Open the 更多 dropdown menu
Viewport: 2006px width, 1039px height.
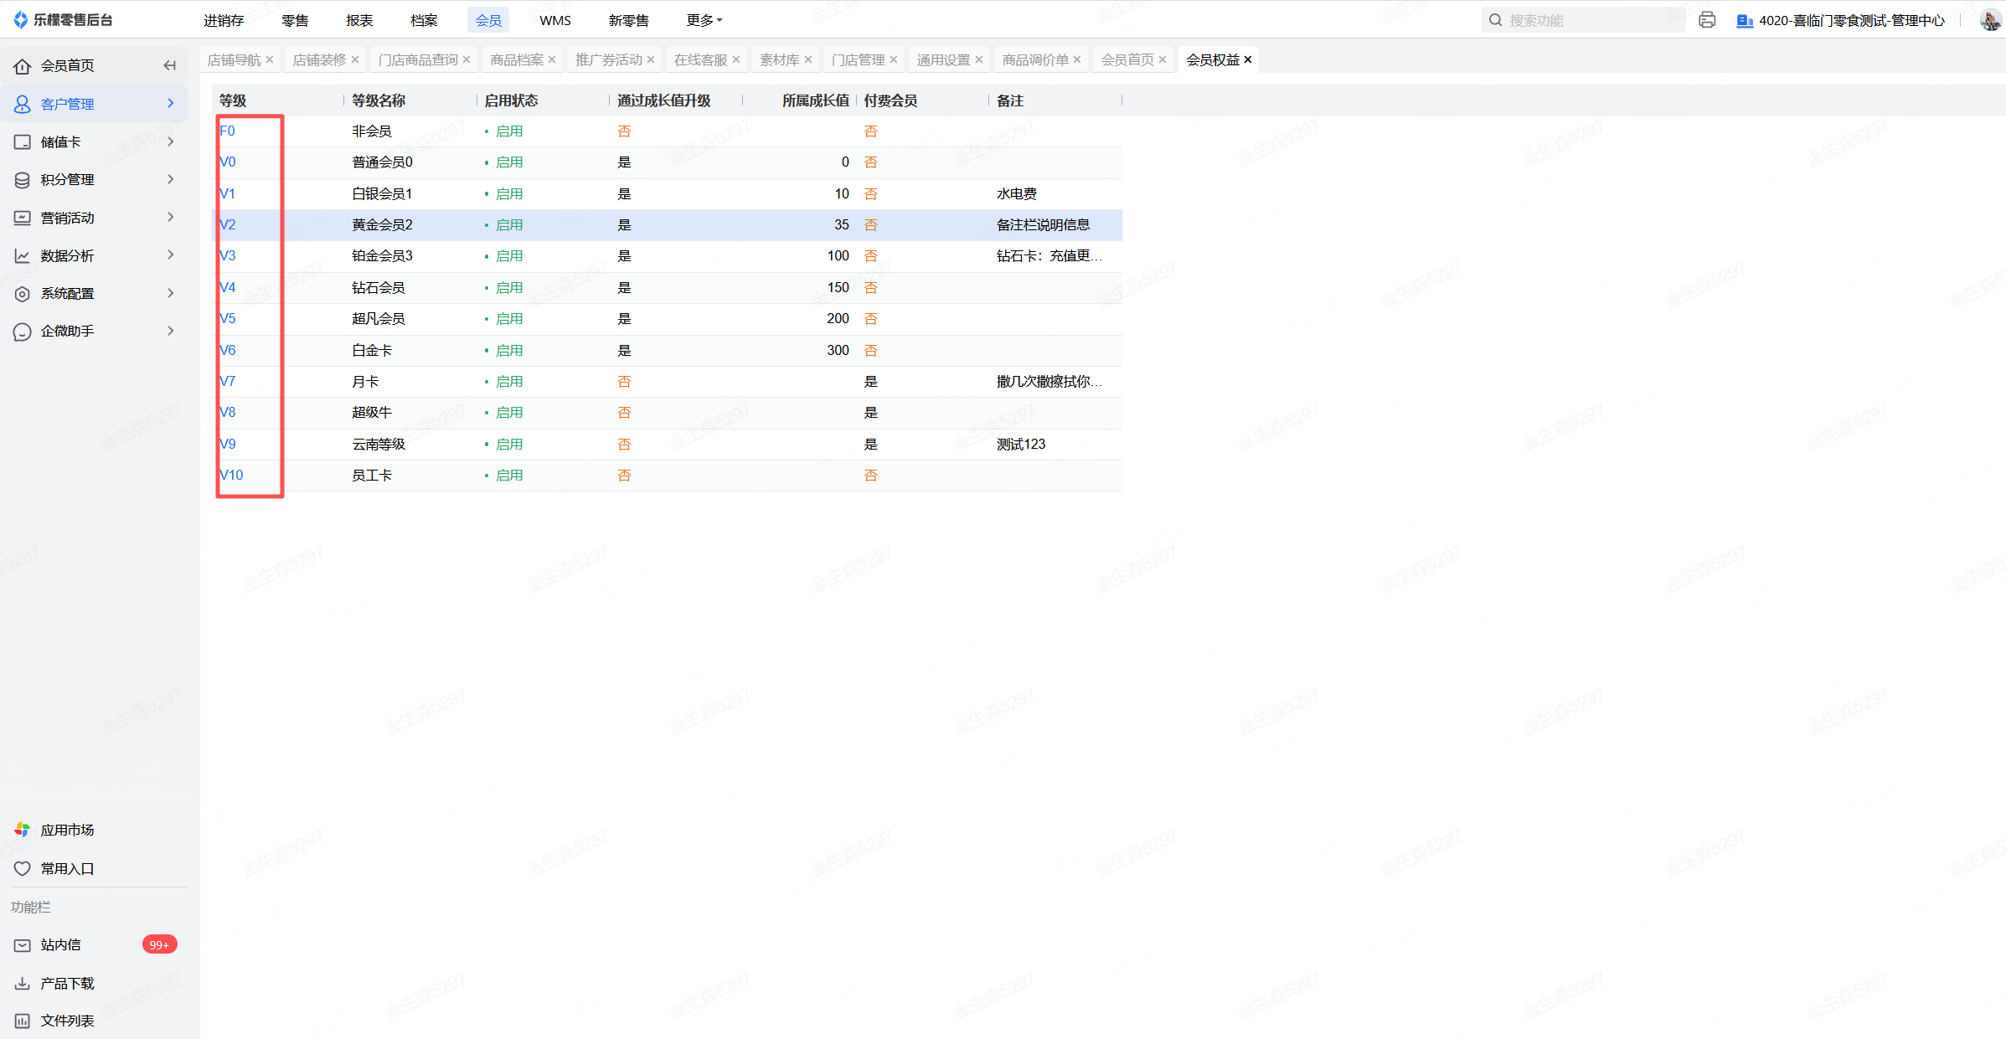704,20
